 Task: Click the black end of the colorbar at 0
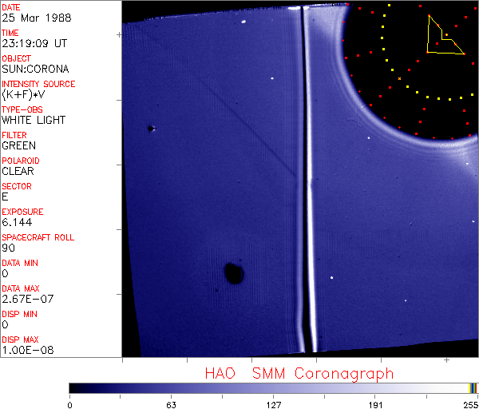tap(72, 387)
